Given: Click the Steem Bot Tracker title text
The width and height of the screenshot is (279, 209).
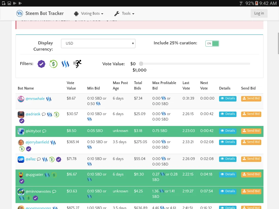Looking at the screenshot, I should pos(44,13).
